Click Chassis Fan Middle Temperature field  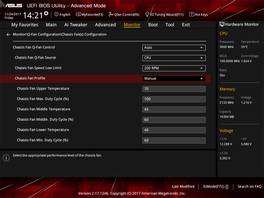click(x=174, y=109)
